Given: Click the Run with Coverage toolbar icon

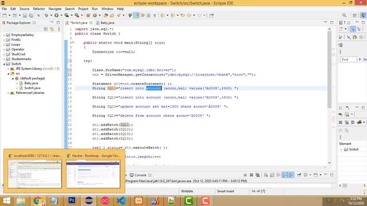Looking at the screenshot, I should [67, 15].
